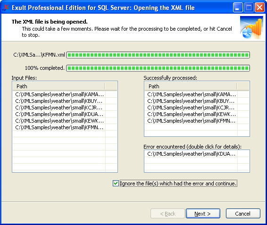Minimize the Exult window

[x=238, y=8]
